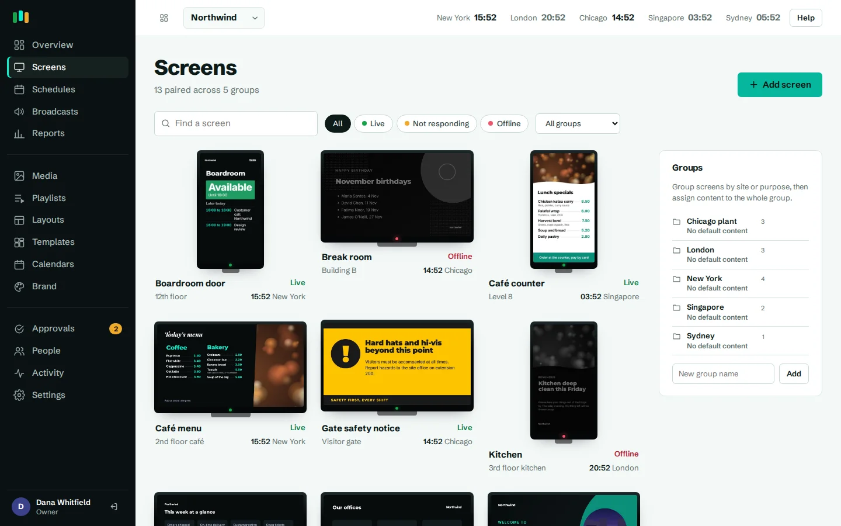Image resolution: width=841 pixels, height=526 pixels.
Task: Click the Offline status of Break room
Action: point(460,257)
